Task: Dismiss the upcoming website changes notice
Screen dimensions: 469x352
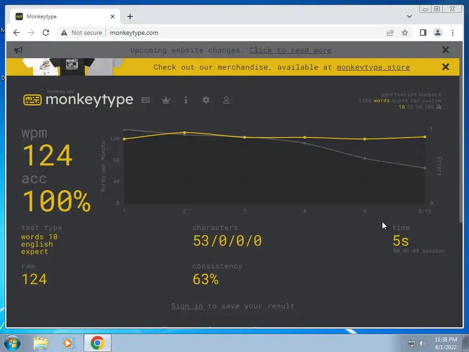Action: [445, 50]
